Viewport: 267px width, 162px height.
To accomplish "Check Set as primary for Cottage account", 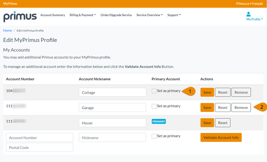I will pos(154,91).
